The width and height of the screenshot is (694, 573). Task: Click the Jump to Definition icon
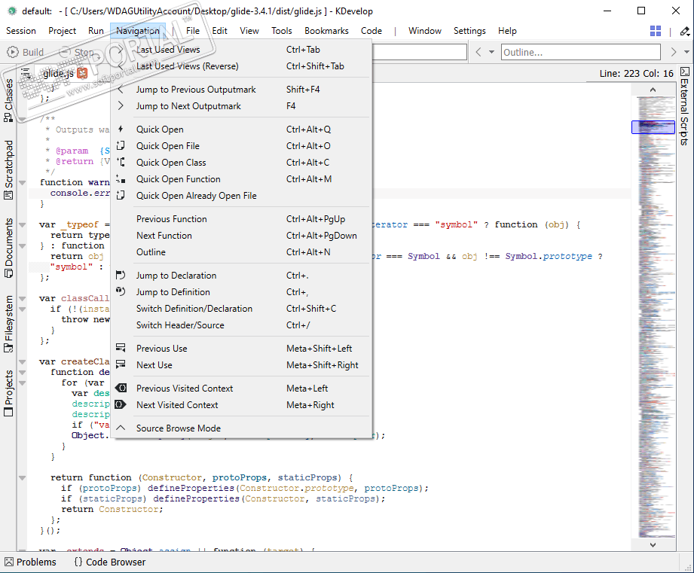[x=121, y=292]
